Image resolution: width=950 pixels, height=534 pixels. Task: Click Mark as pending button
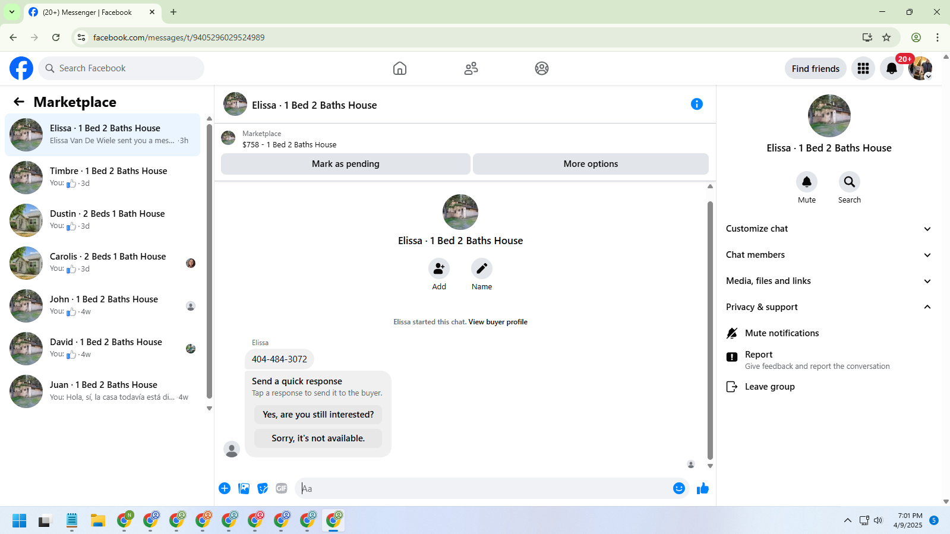point(346,164)
